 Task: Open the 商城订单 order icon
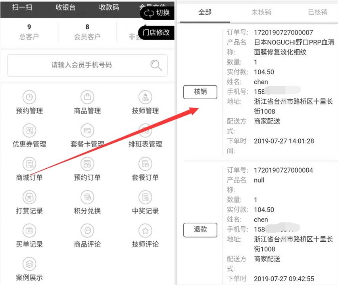29,164
